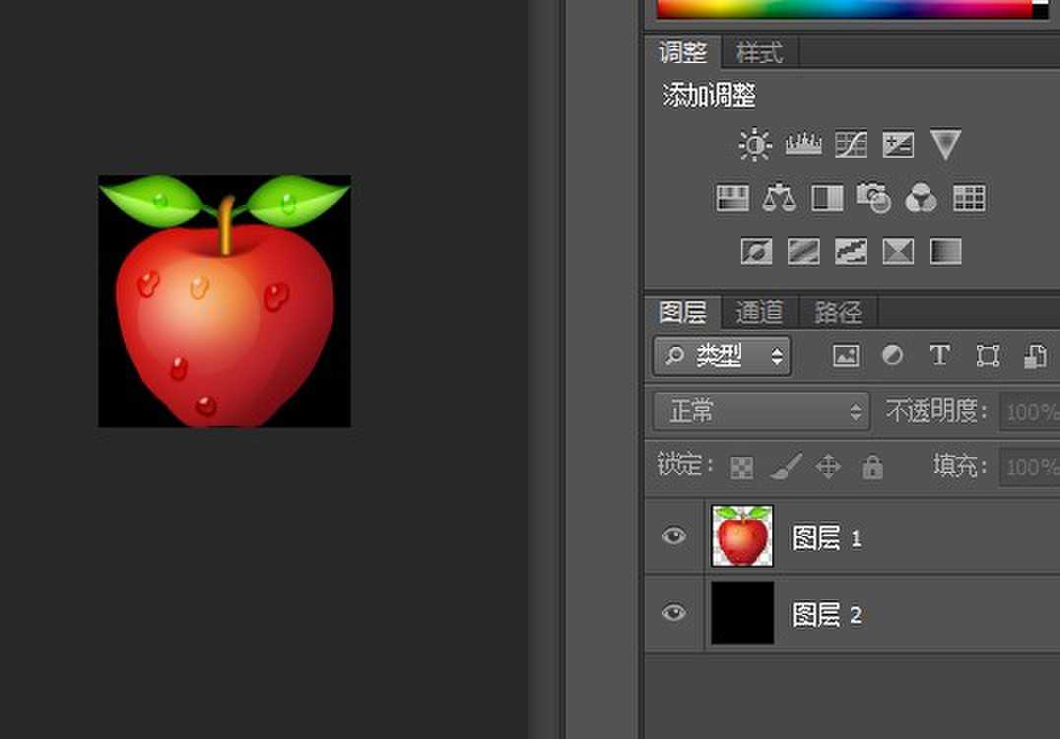Add a Selective Color adjustment

(897, 251)
